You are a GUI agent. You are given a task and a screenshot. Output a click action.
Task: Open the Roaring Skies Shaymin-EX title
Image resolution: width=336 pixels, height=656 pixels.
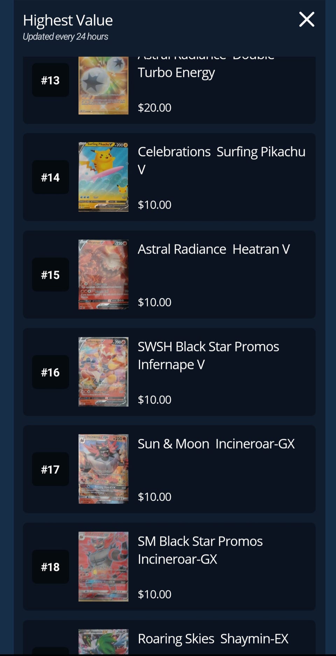(213, 638)
